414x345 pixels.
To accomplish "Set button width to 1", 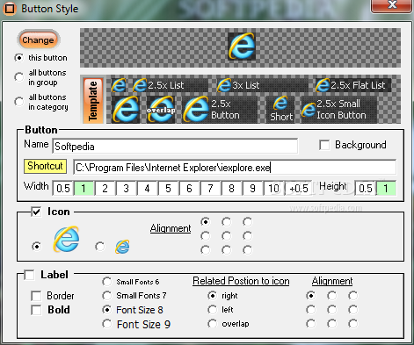I will (x=84, y=188).
